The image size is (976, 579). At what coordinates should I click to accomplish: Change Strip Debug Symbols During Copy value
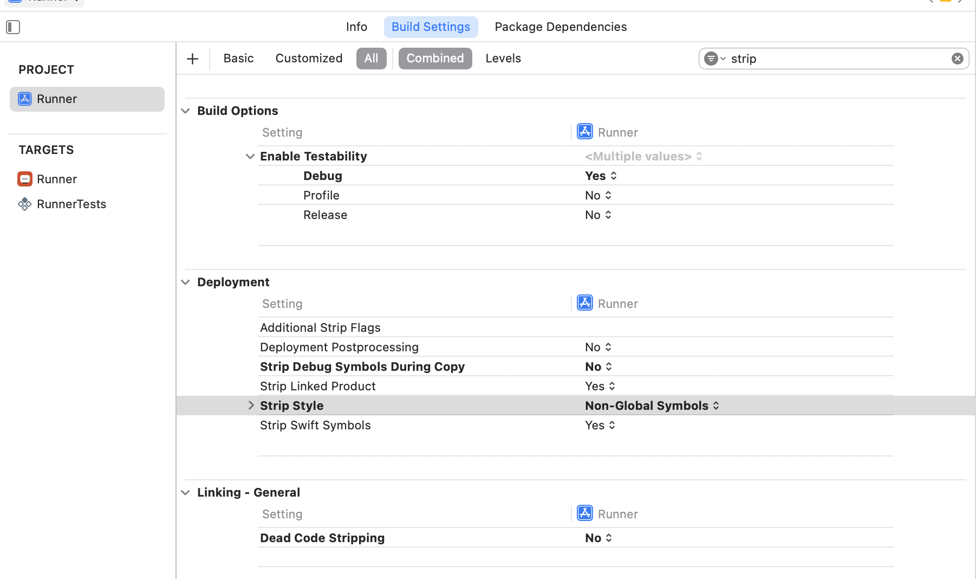(x=598, y=366)
